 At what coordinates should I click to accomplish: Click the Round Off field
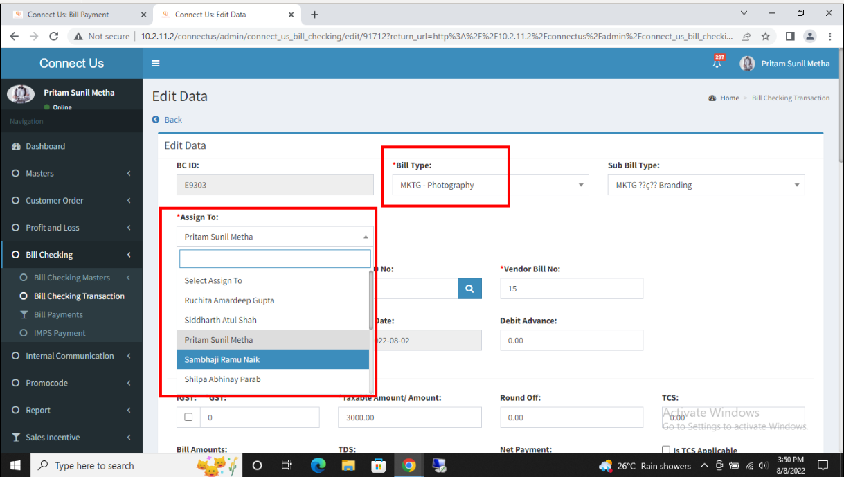(x=571, y=417)
